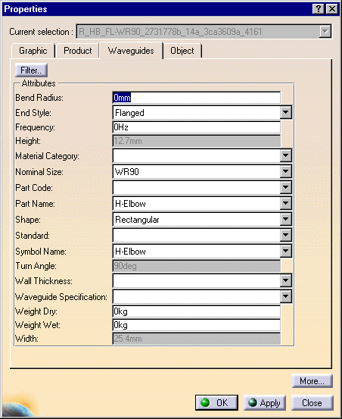Expand the Part Code dropdown list
Screen dimensions: 342x419
286,188
